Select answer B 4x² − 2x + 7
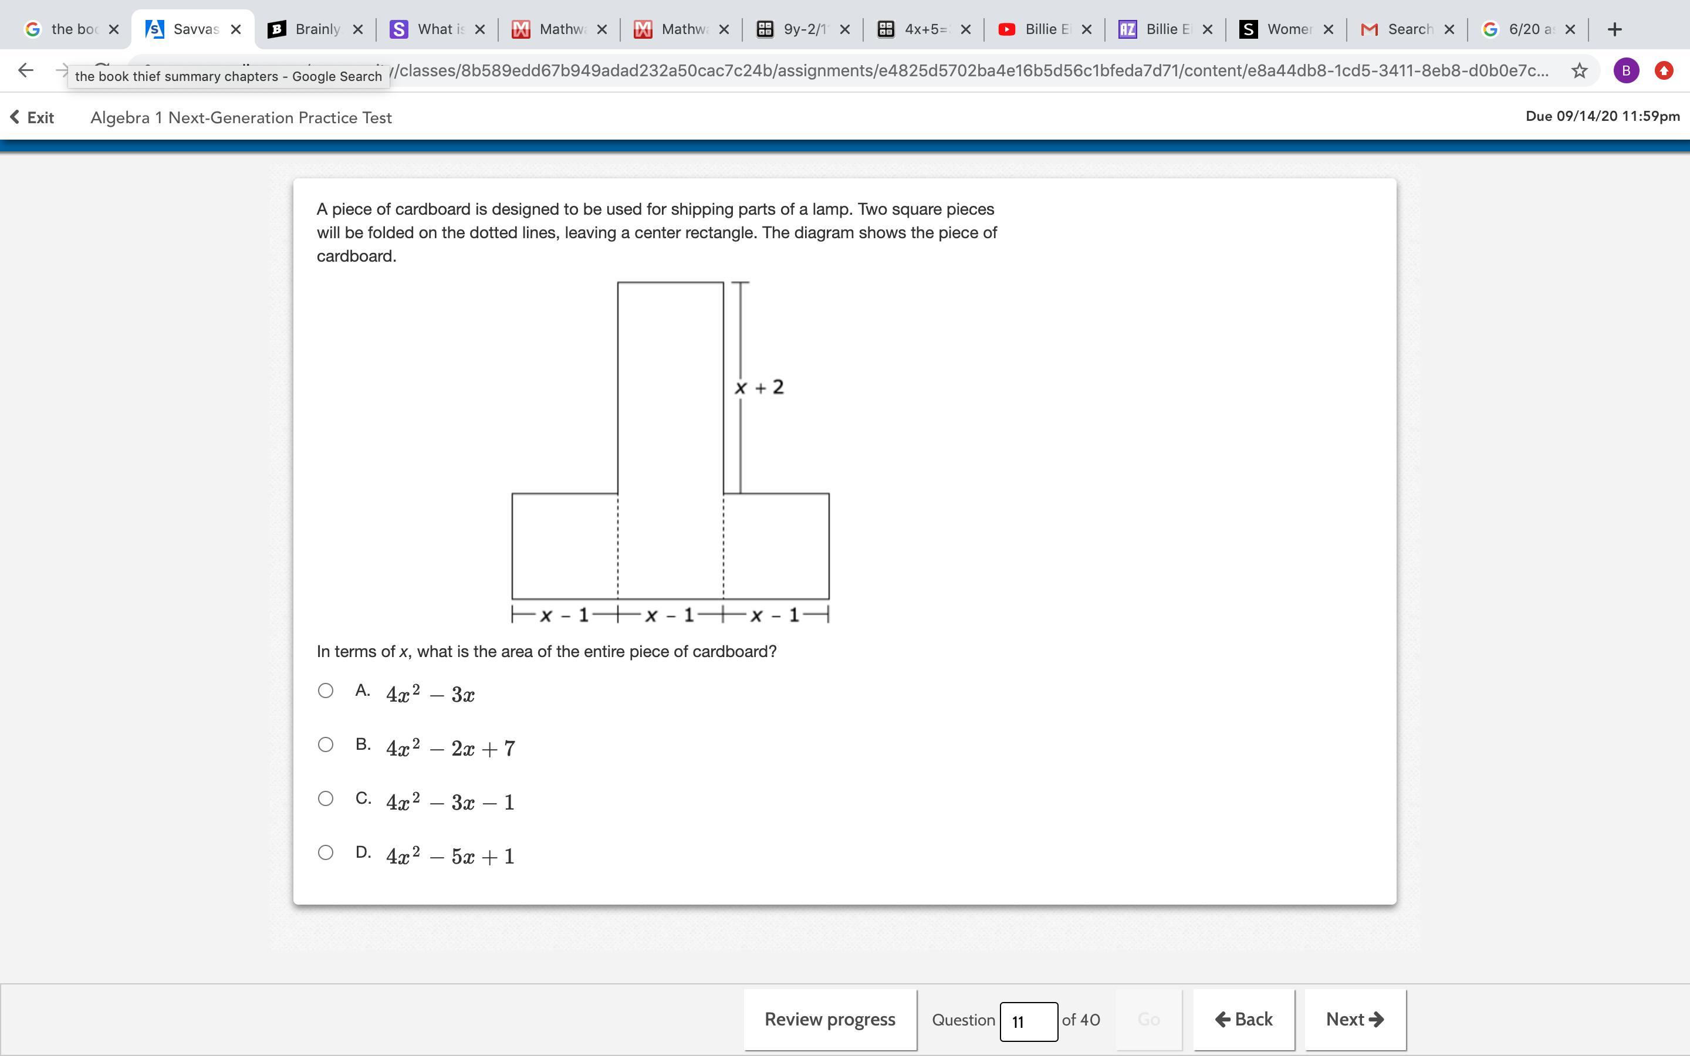 tap(326, 744)
